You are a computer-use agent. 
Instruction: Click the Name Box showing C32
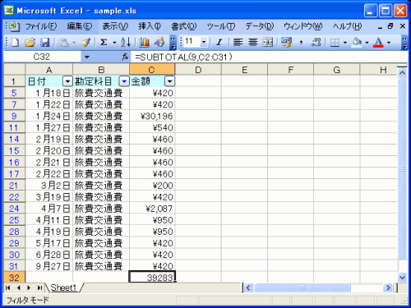[x=42, y=57]
